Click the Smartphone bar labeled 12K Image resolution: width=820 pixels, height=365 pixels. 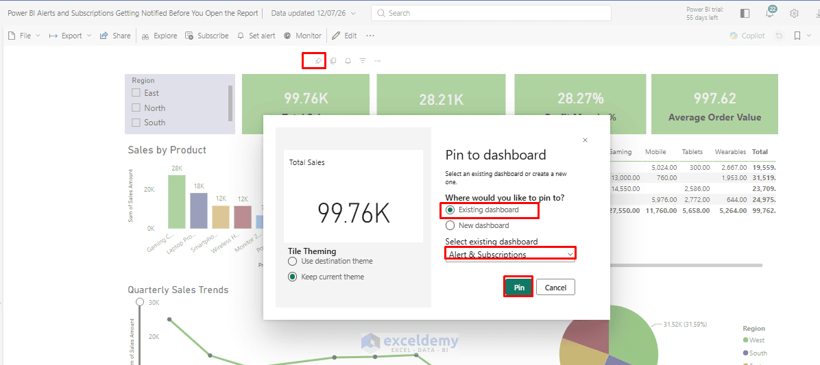click(x=221, y=216)
